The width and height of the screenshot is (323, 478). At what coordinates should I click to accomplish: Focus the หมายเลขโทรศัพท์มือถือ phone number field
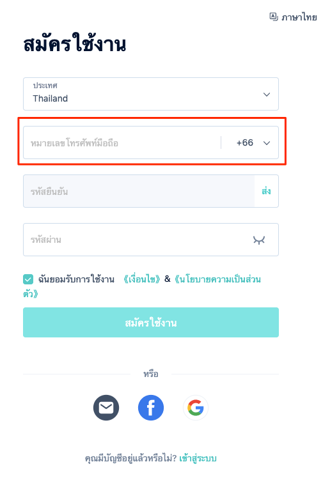[122, 143]
